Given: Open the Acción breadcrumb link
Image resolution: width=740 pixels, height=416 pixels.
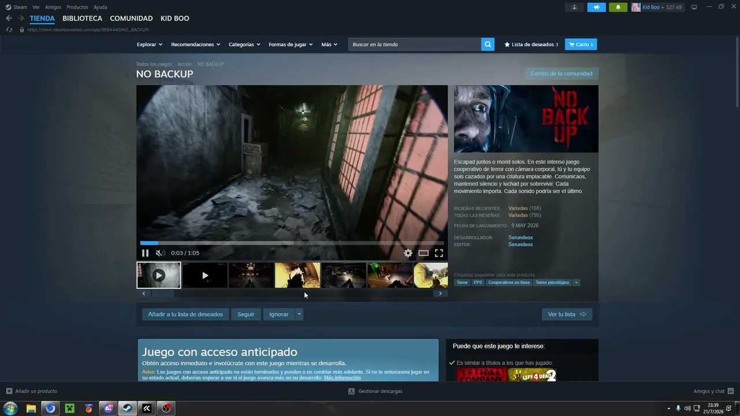Looking at the screenshot, I should (x=184, y=64).
